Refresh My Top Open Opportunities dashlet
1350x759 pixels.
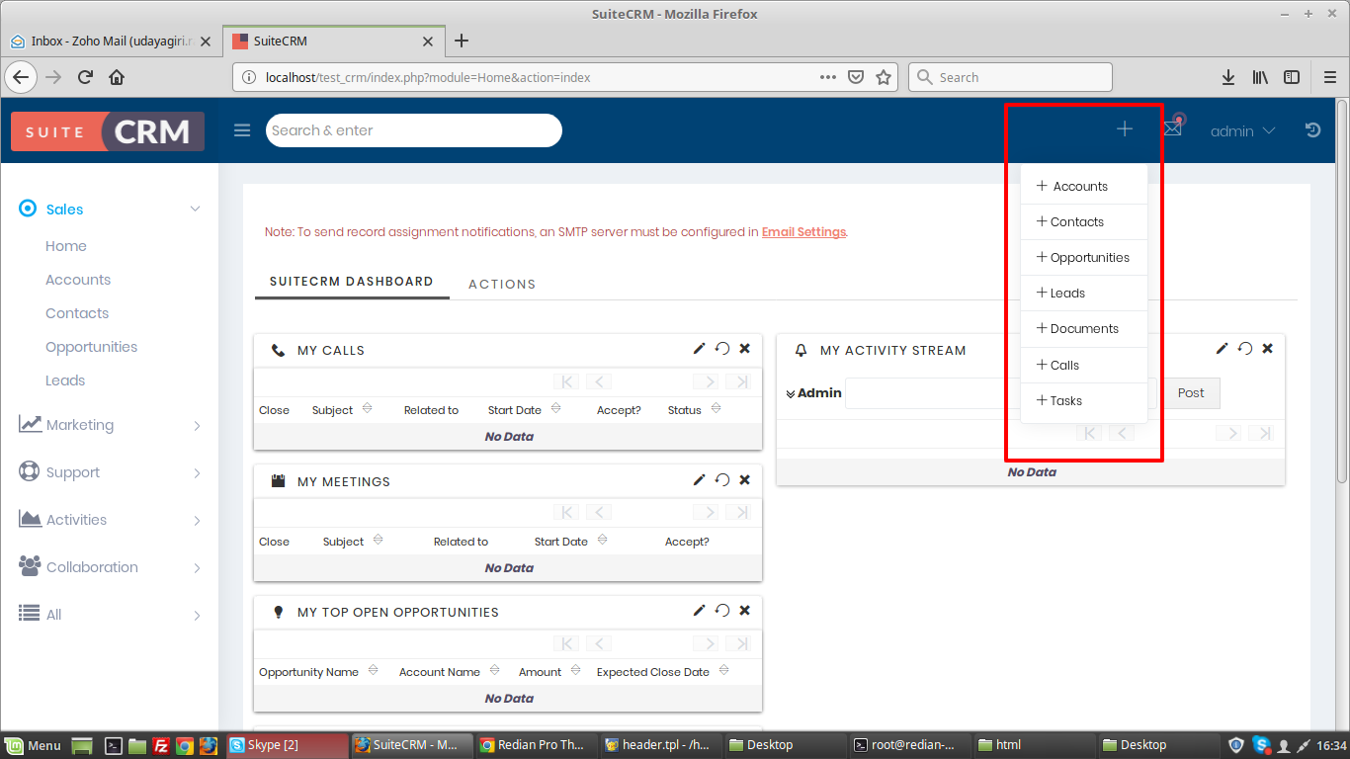pos(722,610)
